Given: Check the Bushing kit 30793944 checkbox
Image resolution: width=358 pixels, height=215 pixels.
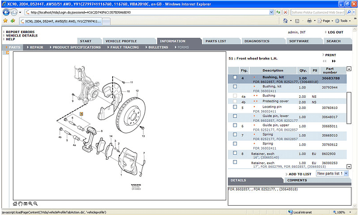Looking at the screenshot, I should point(235,87).
